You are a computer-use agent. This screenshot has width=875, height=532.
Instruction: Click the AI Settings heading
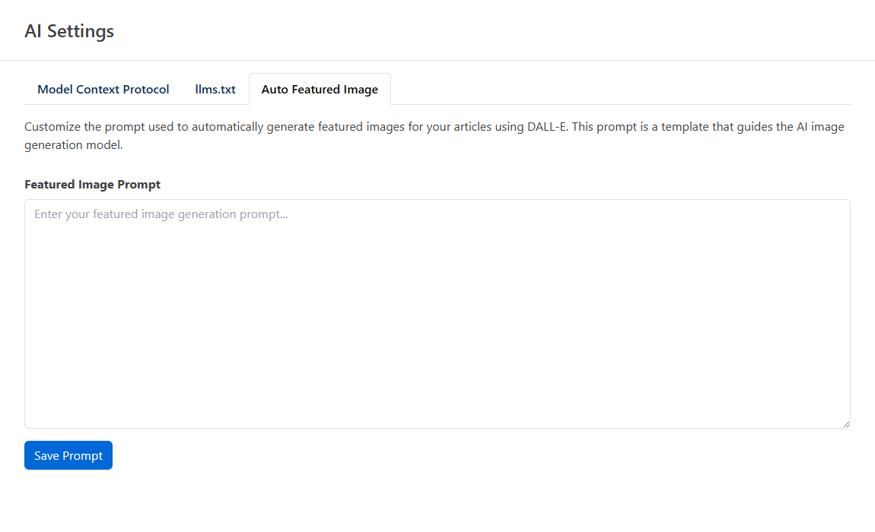[69, 31]
